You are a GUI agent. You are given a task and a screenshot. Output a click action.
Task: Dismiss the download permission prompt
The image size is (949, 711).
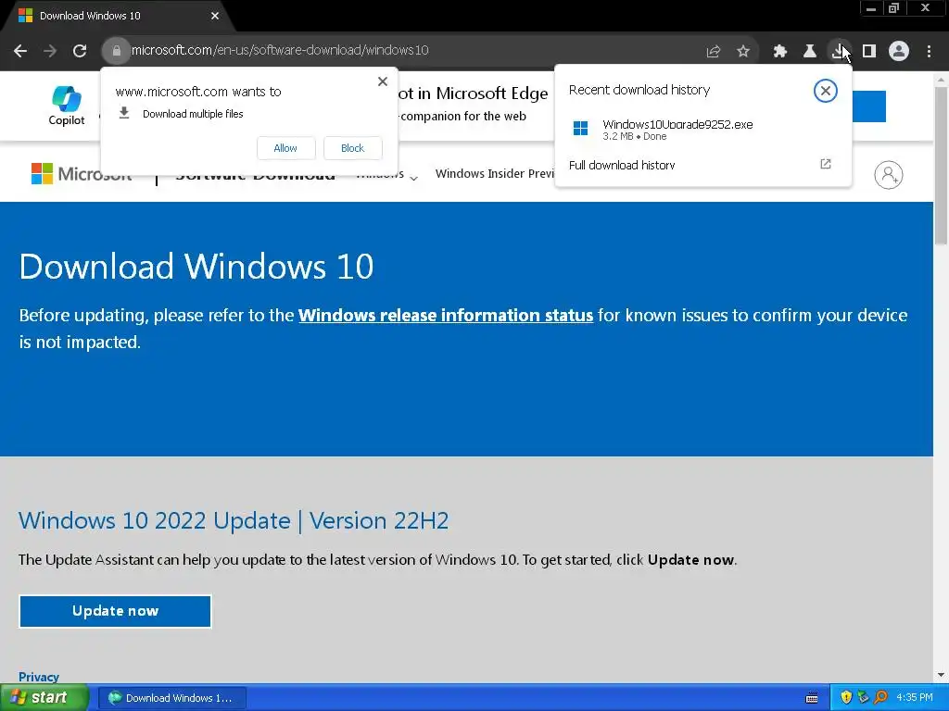(x=383, y=81)
